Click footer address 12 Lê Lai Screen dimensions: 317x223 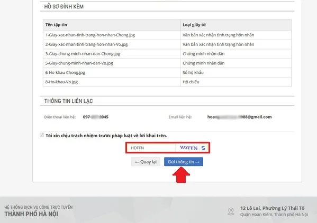tap(273, 208)
